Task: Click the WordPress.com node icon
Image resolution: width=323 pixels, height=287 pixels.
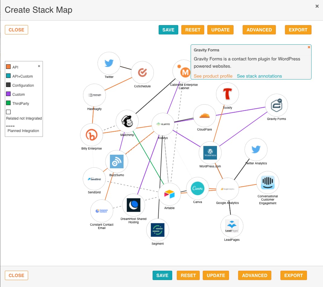Action: click(210, 153)
